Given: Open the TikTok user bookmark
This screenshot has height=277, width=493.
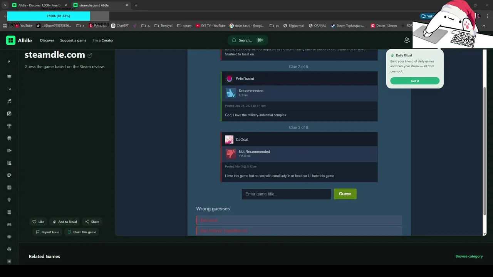Looking at the screenshot, I should coord(54,26).
